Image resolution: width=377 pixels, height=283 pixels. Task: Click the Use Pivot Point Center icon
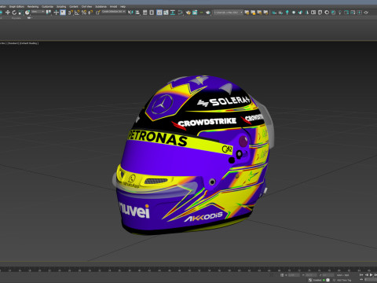pyautogui.click(x=48, y=13)
